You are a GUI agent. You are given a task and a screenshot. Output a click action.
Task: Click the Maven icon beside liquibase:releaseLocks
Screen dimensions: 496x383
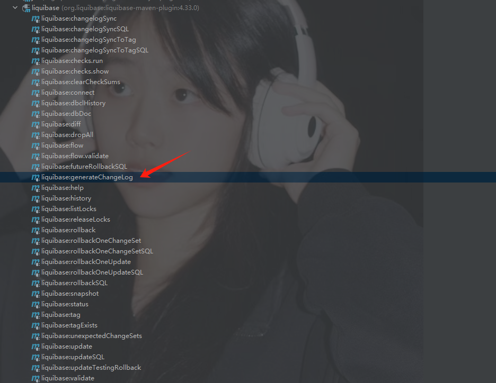click(36, 220)
